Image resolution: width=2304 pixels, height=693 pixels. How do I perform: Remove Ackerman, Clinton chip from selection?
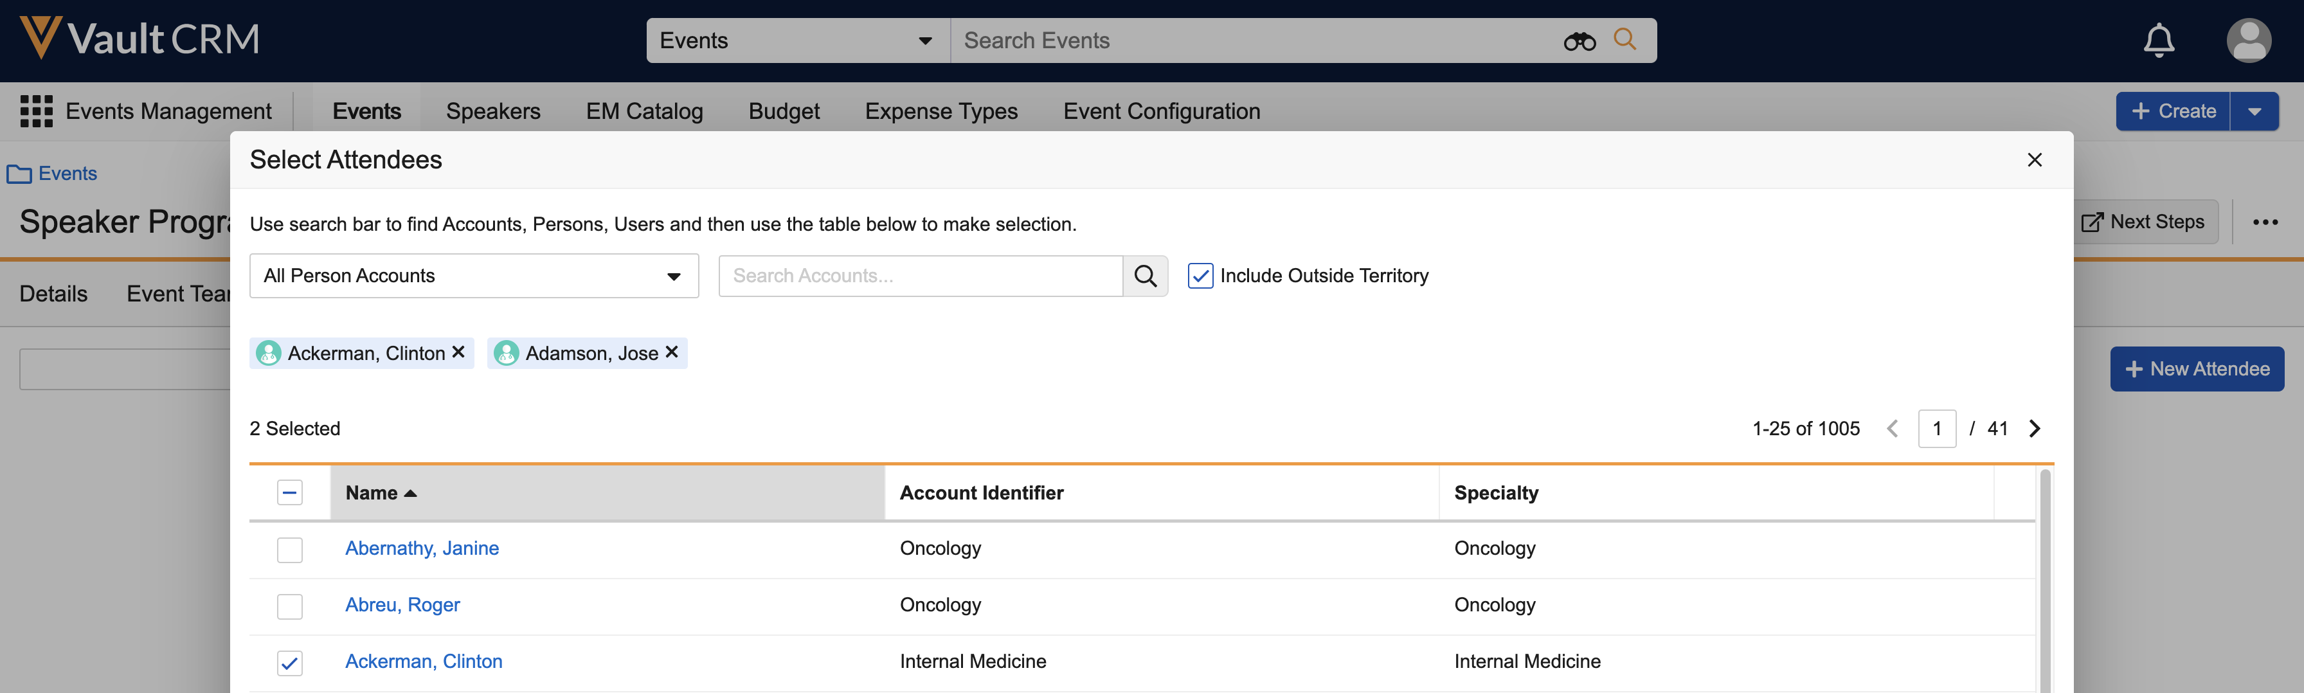pos(458,352)
